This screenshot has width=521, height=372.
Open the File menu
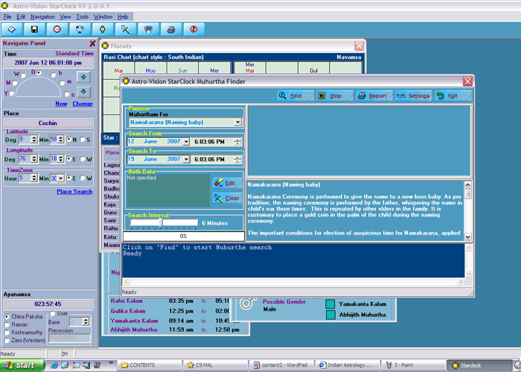coord(7,16)
